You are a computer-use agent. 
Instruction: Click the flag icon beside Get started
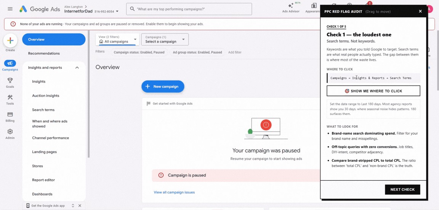(149, 104)
